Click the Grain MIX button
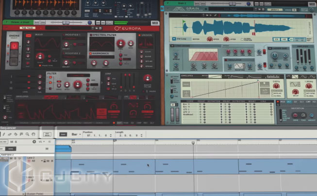317x196 pixels. (312, 4)
